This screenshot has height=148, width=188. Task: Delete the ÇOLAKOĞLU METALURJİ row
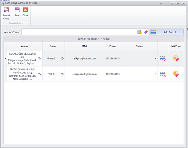(x=162, y=58)
